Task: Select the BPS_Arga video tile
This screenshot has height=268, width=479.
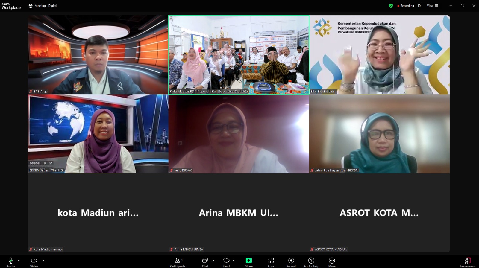Action: [x=98, y=55]
